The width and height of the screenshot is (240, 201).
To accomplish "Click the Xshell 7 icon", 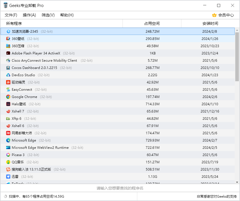I will [x=8, y=111].
